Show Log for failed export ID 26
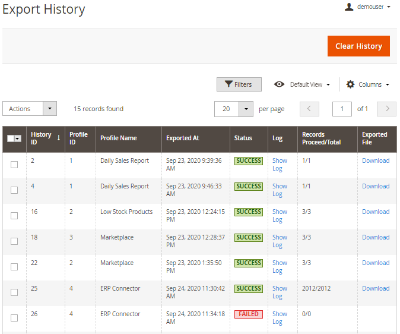Viewport: 400px width, 334px height. point(279,318)
